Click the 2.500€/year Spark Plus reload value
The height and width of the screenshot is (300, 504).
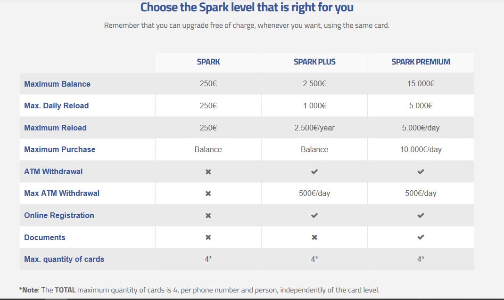tap(314, 128)
